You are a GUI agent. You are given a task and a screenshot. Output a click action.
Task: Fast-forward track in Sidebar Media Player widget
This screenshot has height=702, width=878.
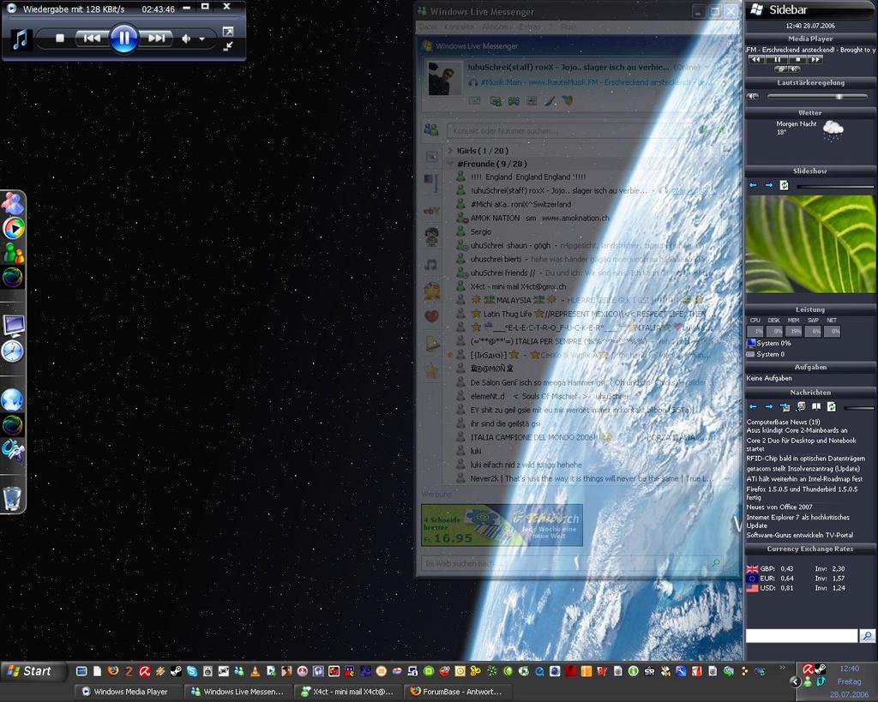(x=815, y=59)
